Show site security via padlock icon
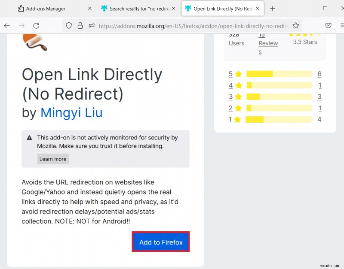 pyautogui.click(x=80, y=26)
